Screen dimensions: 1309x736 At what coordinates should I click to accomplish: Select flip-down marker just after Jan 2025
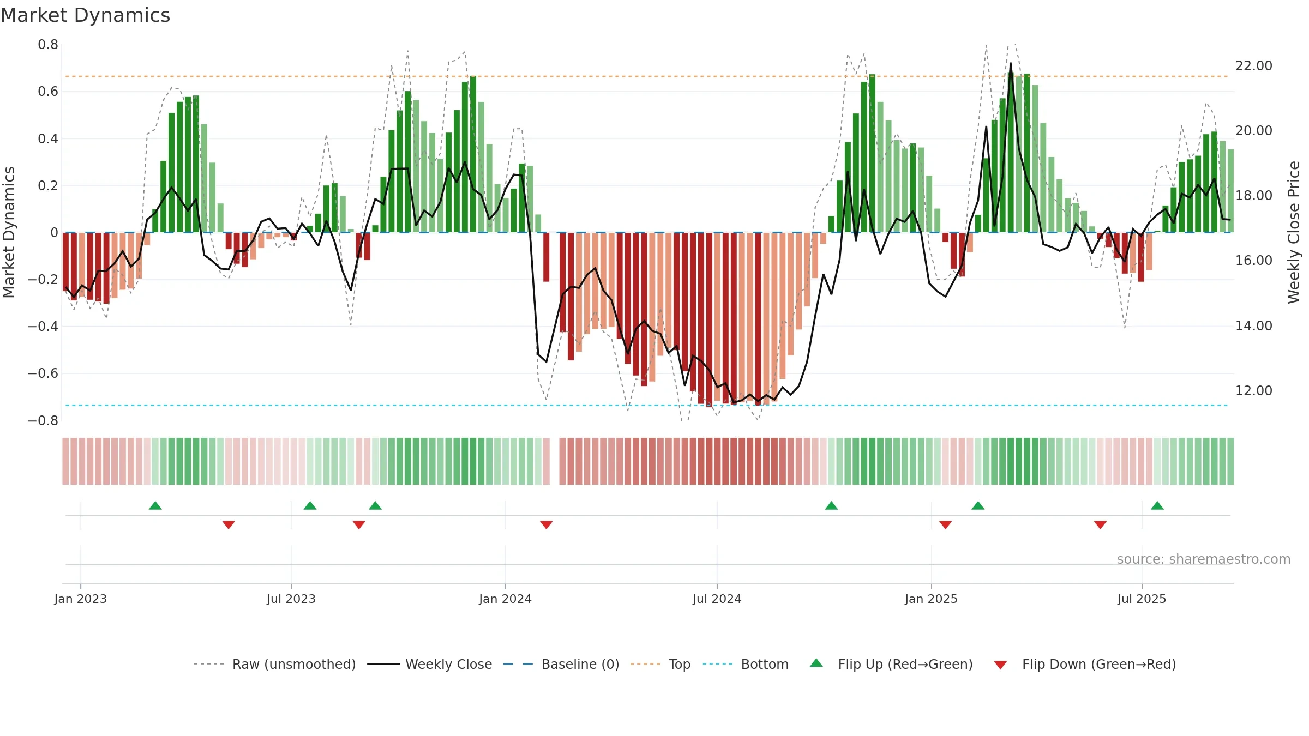946,525
